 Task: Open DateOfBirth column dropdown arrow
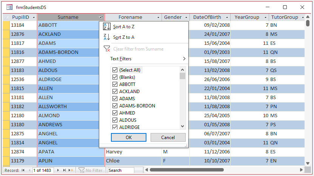pyautogui.click(x=227, y=17)
